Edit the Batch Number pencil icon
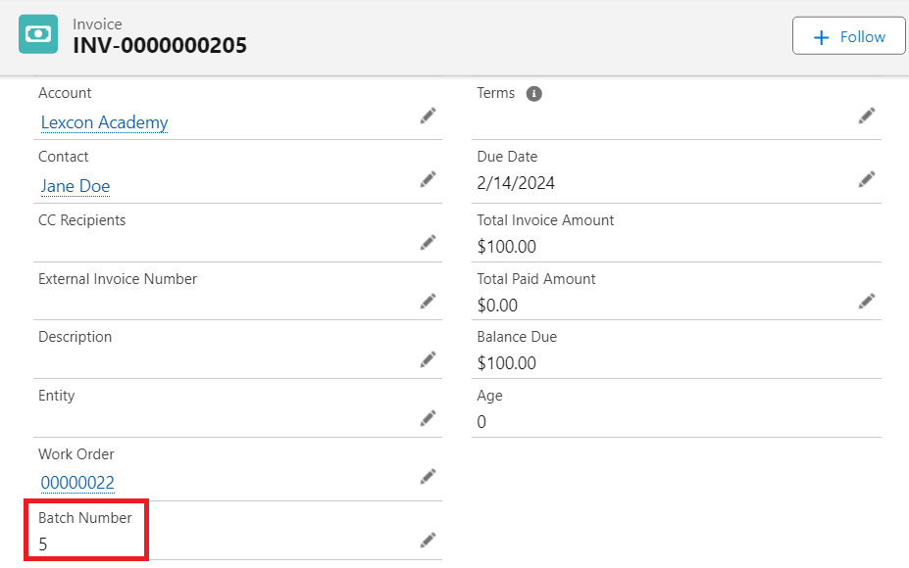The width and height of the screenshot is (909, 568). [x=428, y=540]
